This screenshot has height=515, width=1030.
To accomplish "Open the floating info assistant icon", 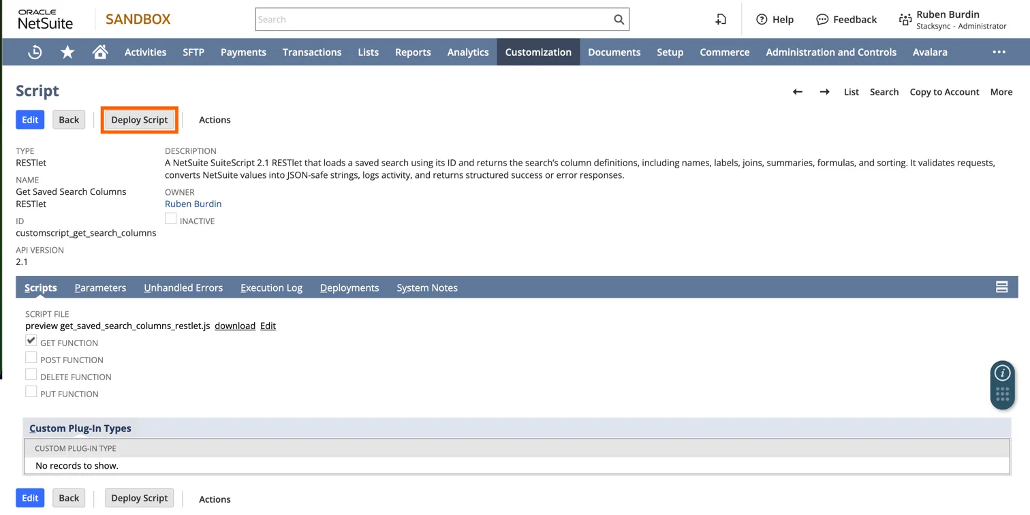I will [1002, 373].
